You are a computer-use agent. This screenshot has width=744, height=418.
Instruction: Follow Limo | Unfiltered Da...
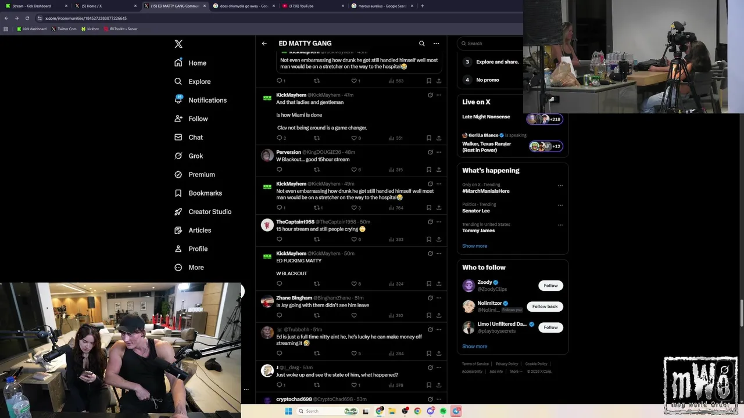point(550,327)
